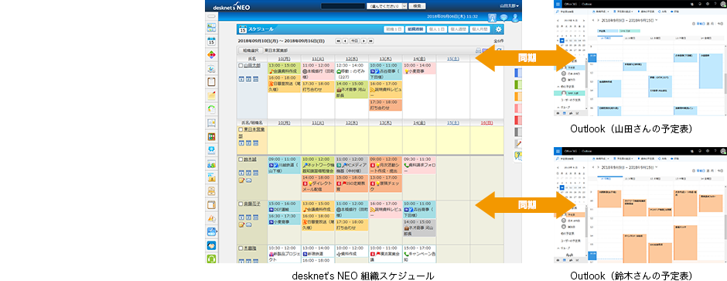Open 山田太郎's 13:00 - 15:00 会議資料作成 event
The image size is (727, 281).
coord(284,69)
